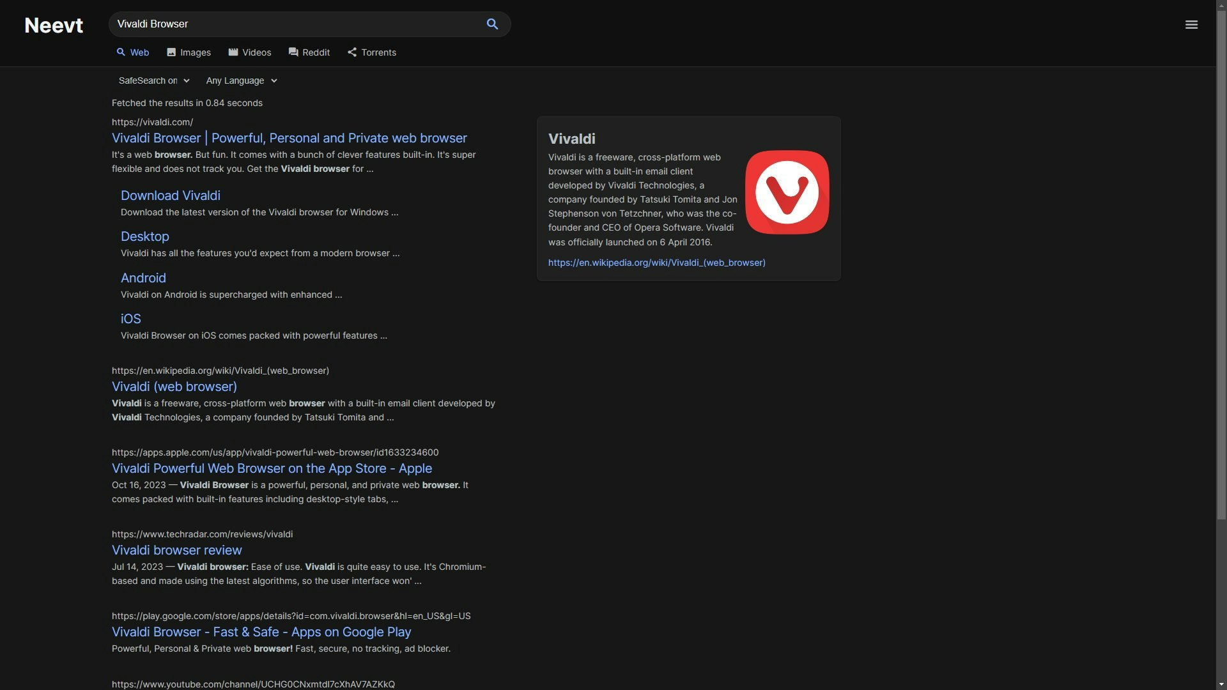Expand the Any Language dropdown
This screenshot has width=1227, height=690.
click(x=242, y=80)
